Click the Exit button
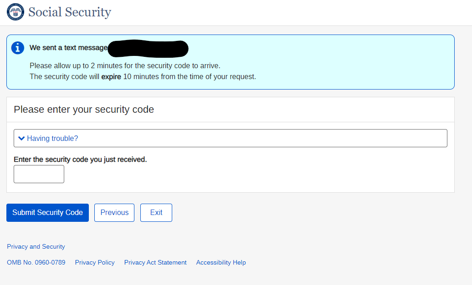The image size is (472, 285). click(x=156, y=213)
